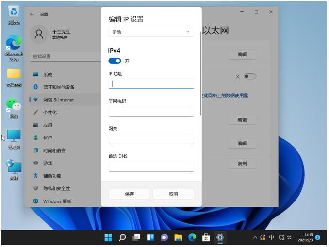Click the subnet mask input field
Viewport: 329px width, 247px height.
pos(151,111)
